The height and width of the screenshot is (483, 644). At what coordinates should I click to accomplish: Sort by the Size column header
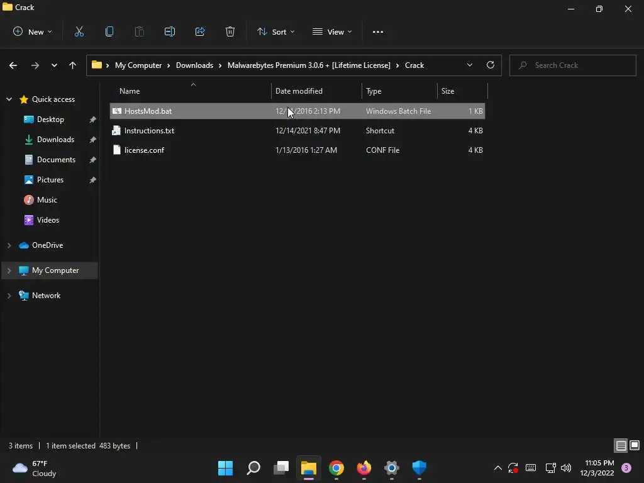point(462,91)
